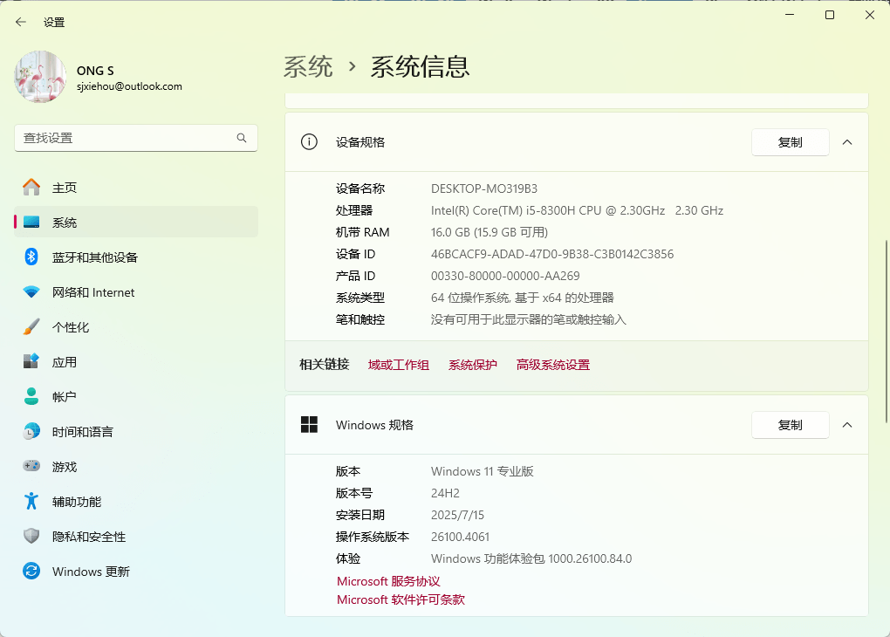Copy device specs with the 复制 button
890x637 pixels.
click(x=790, y=142)
